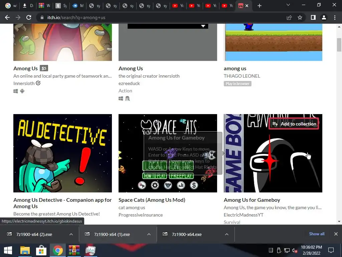Click Add to collection on the Gameboy game
Viewport: 342px width, 257px height.
[294, 124]
